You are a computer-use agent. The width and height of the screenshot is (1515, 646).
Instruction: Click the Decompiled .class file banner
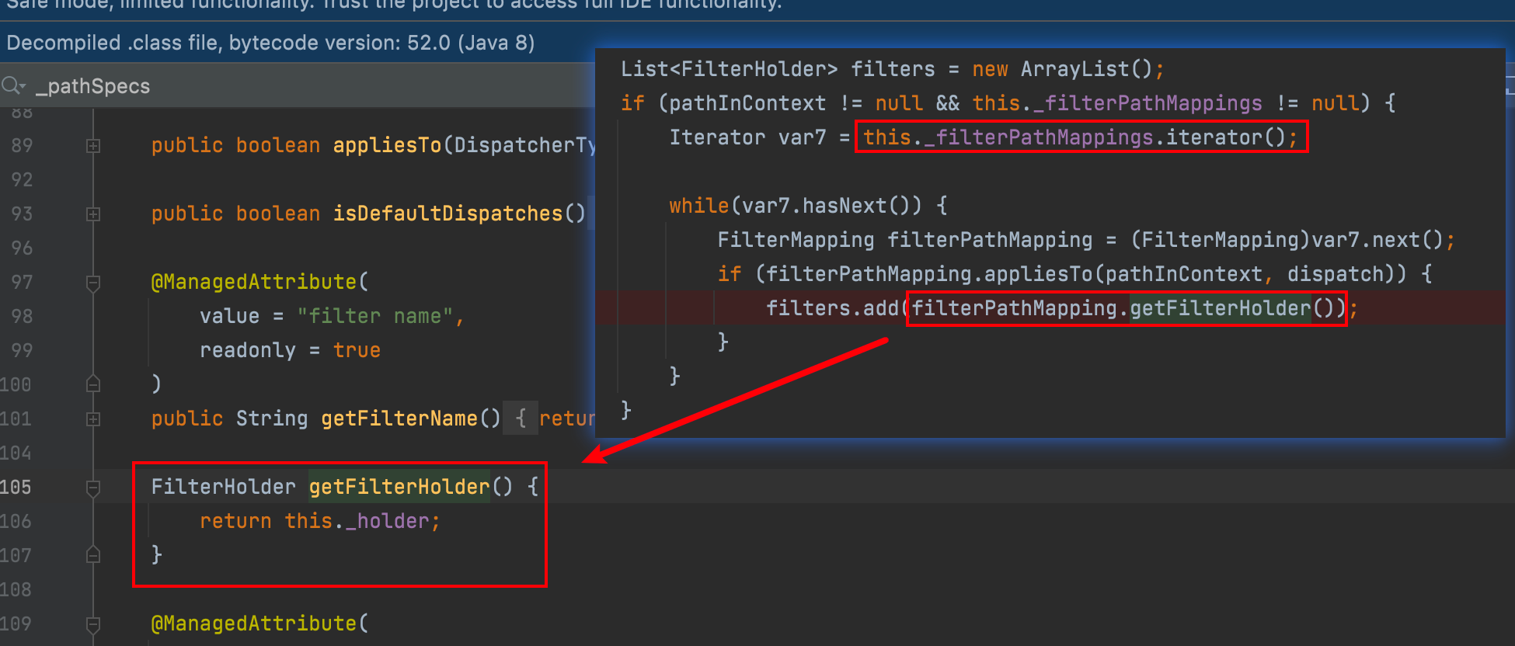[270, 43]
